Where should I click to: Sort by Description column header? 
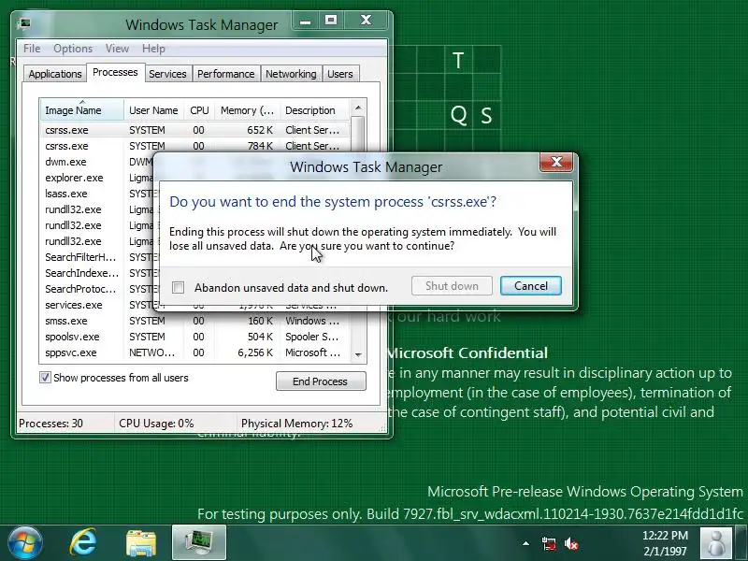coord(314,110)
